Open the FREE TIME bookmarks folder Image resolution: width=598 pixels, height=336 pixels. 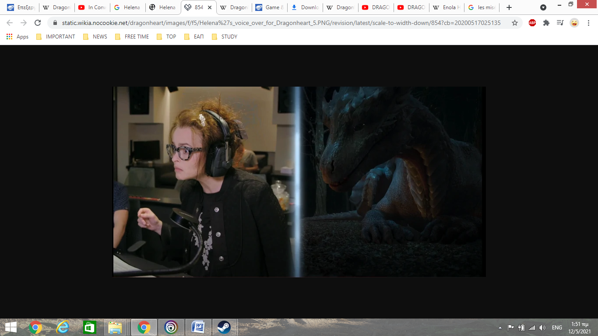[132, 37]
